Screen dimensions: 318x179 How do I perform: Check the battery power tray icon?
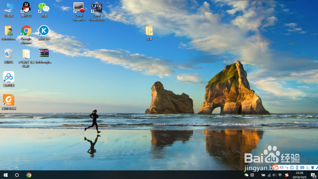[x=263, y=175]
